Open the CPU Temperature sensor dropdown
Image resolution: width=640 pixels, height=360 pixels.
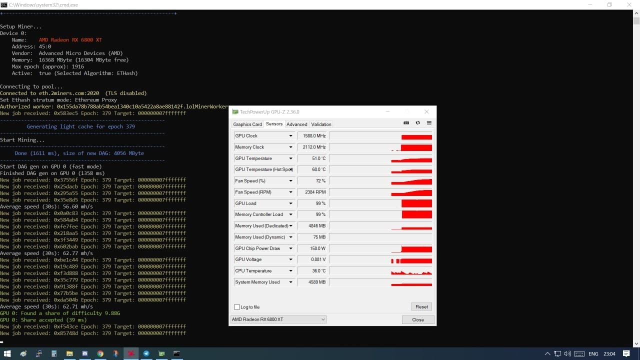pyautogui.click(x=290, y=271)
